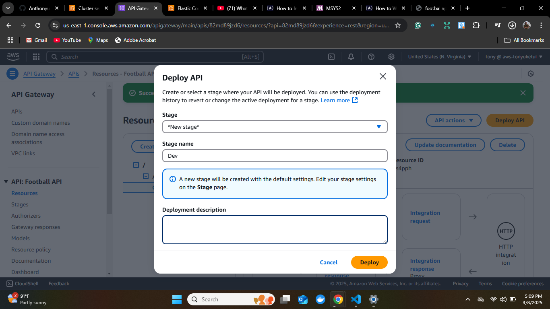Viewport: 550px width, 309px height.
Task: Dismiss the green success banner
Action: pyautogui.click(x=523, y=93)
